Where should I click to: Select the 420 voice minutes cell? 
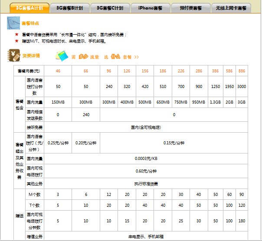[145, 87]
